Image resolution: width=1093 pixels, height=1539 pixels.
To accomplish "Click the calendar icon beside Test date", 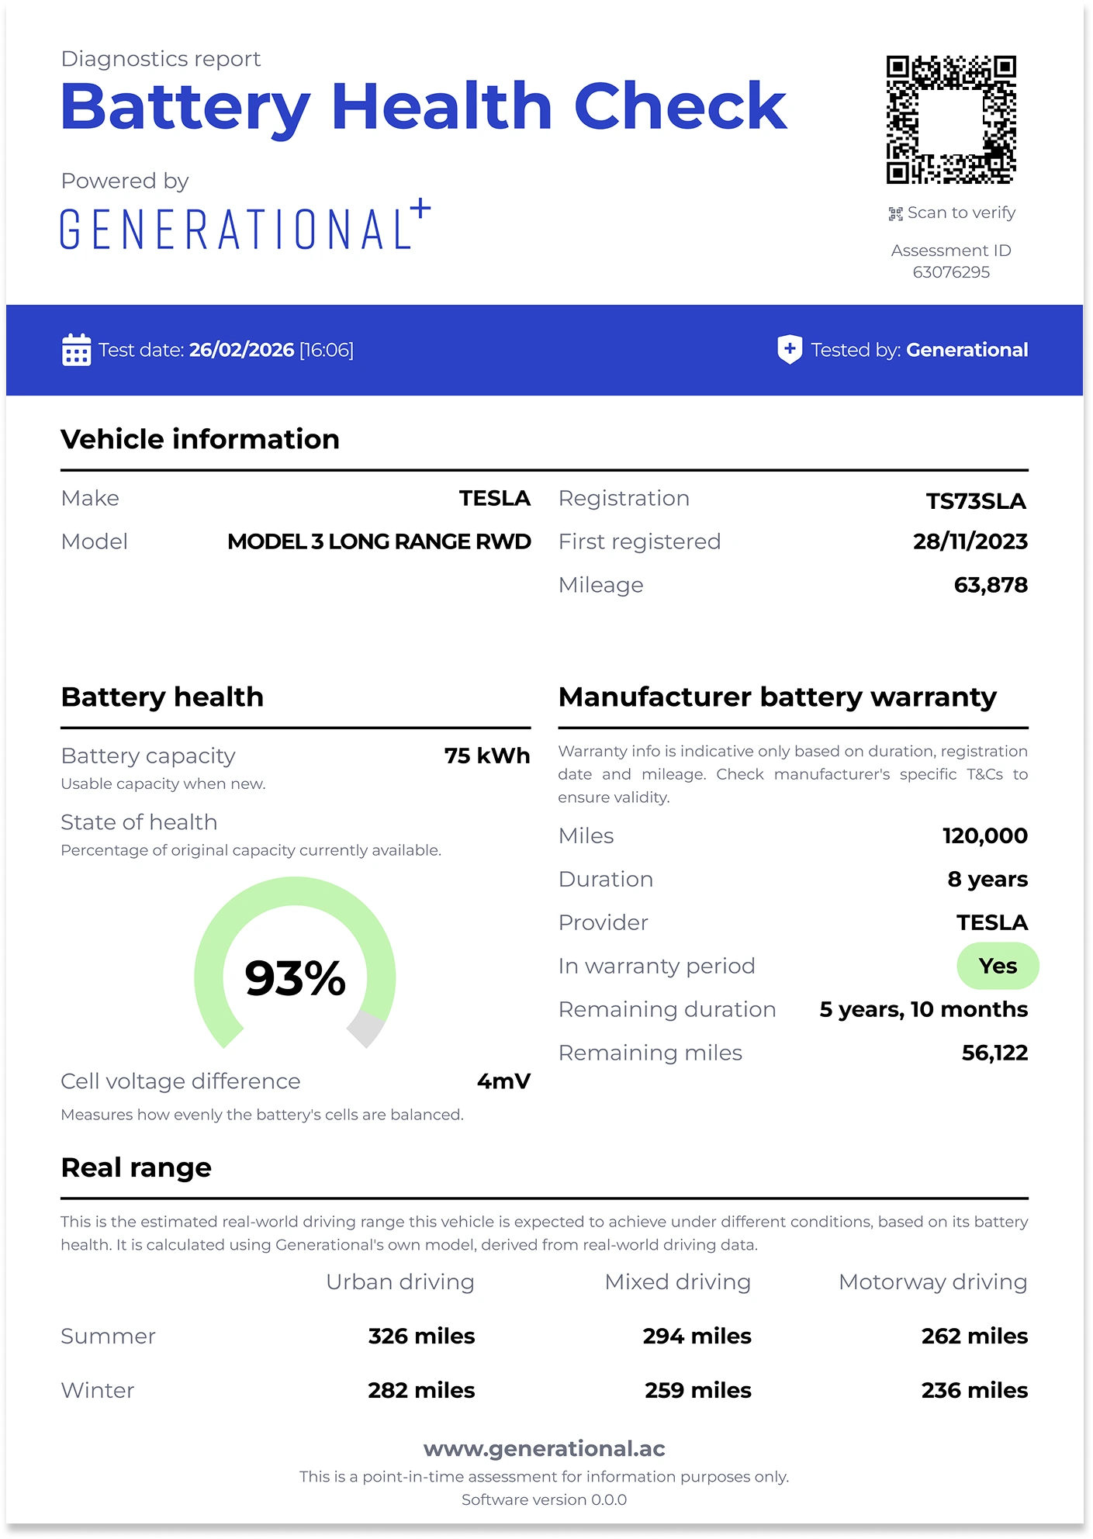I will [x=76, y=350].
